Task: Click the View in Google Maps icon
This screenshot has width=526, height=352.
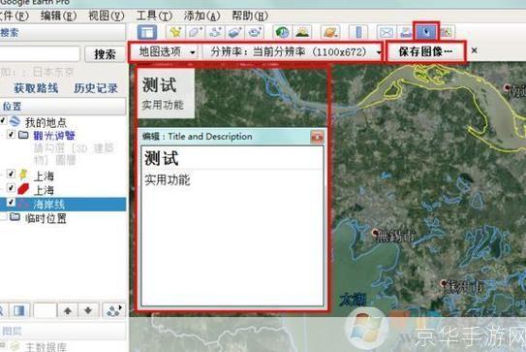Action: pos(447,32)
